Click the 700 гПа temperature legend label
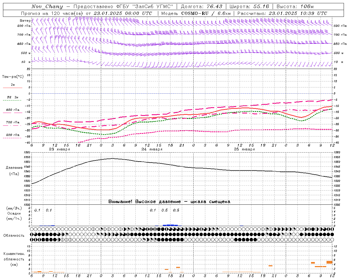Screen dimensions: 348x278 coord(13,122)
